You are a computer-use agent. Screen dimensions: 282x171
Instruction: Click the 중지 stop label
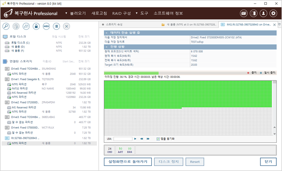tap(254, 73)
